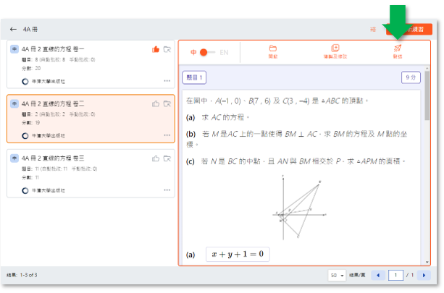Image resolution: width=444 pixels, height=293 pixels.
Task: Click thumbs-up on 直線的方程 卷一
Action: [x=155, y=49]
